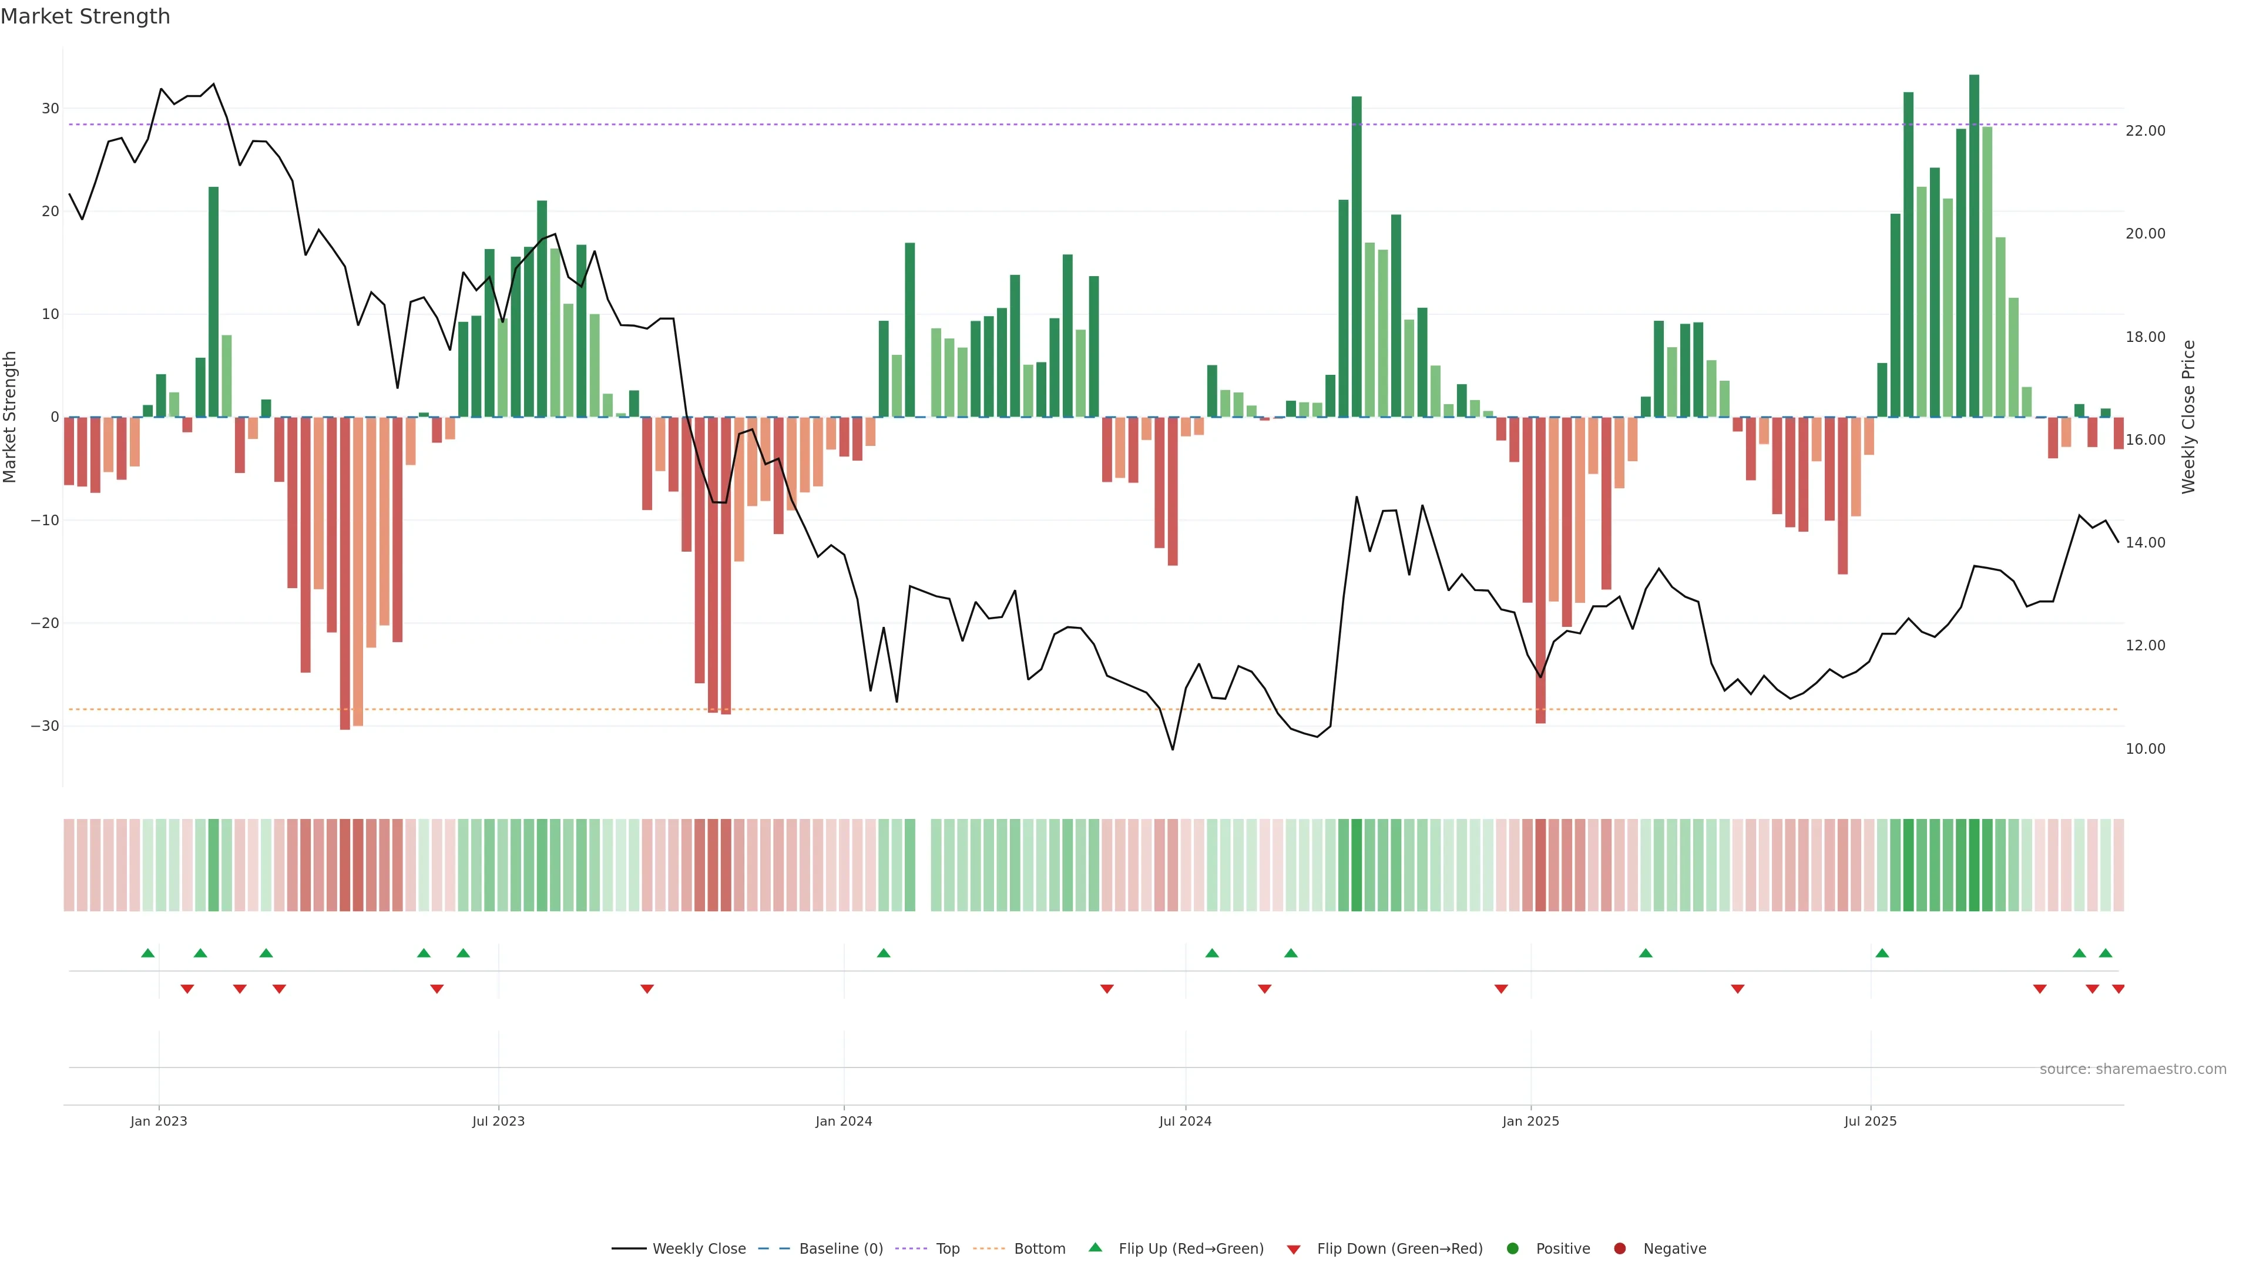Click the Positive legend green circle
Screen dimensions: 2256x1269
click(x=1512, y=1249)
